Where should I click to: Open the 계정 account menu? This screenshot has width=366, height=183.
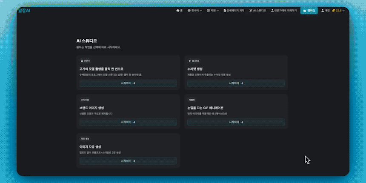coord(325,11)
